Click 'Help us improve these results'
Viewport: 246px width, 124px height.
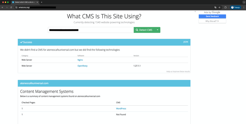(178, 71)
